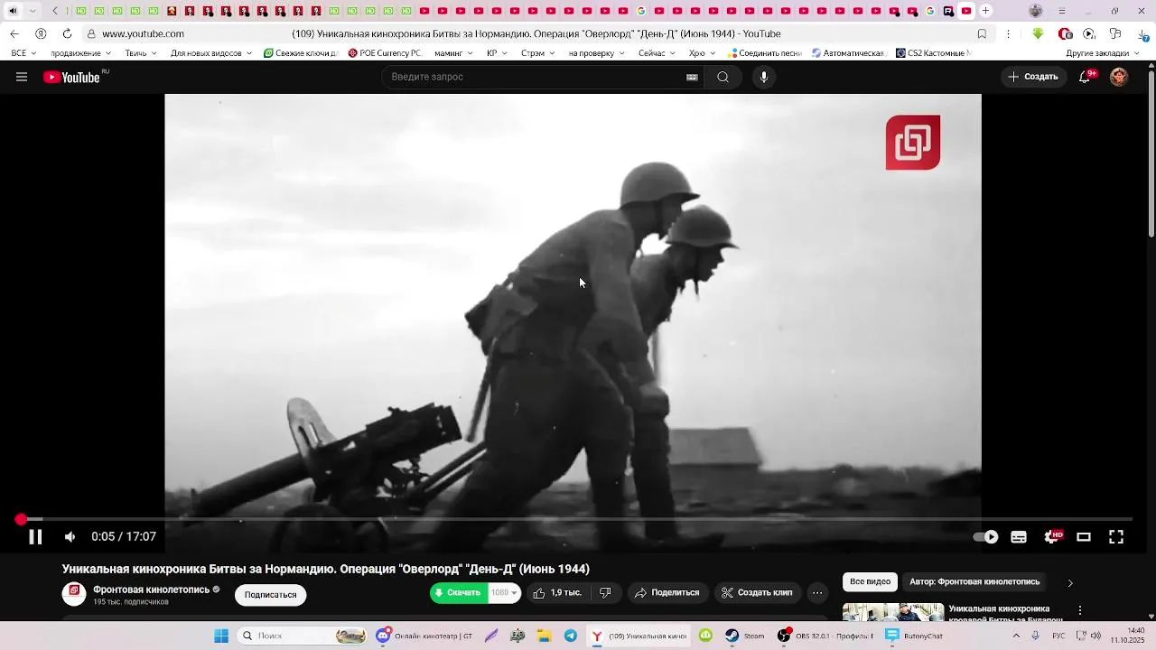Open the CS2 Кастомные bookmark
The image size is (1156, 650).
pyautogui.click(x=931, y=53)
